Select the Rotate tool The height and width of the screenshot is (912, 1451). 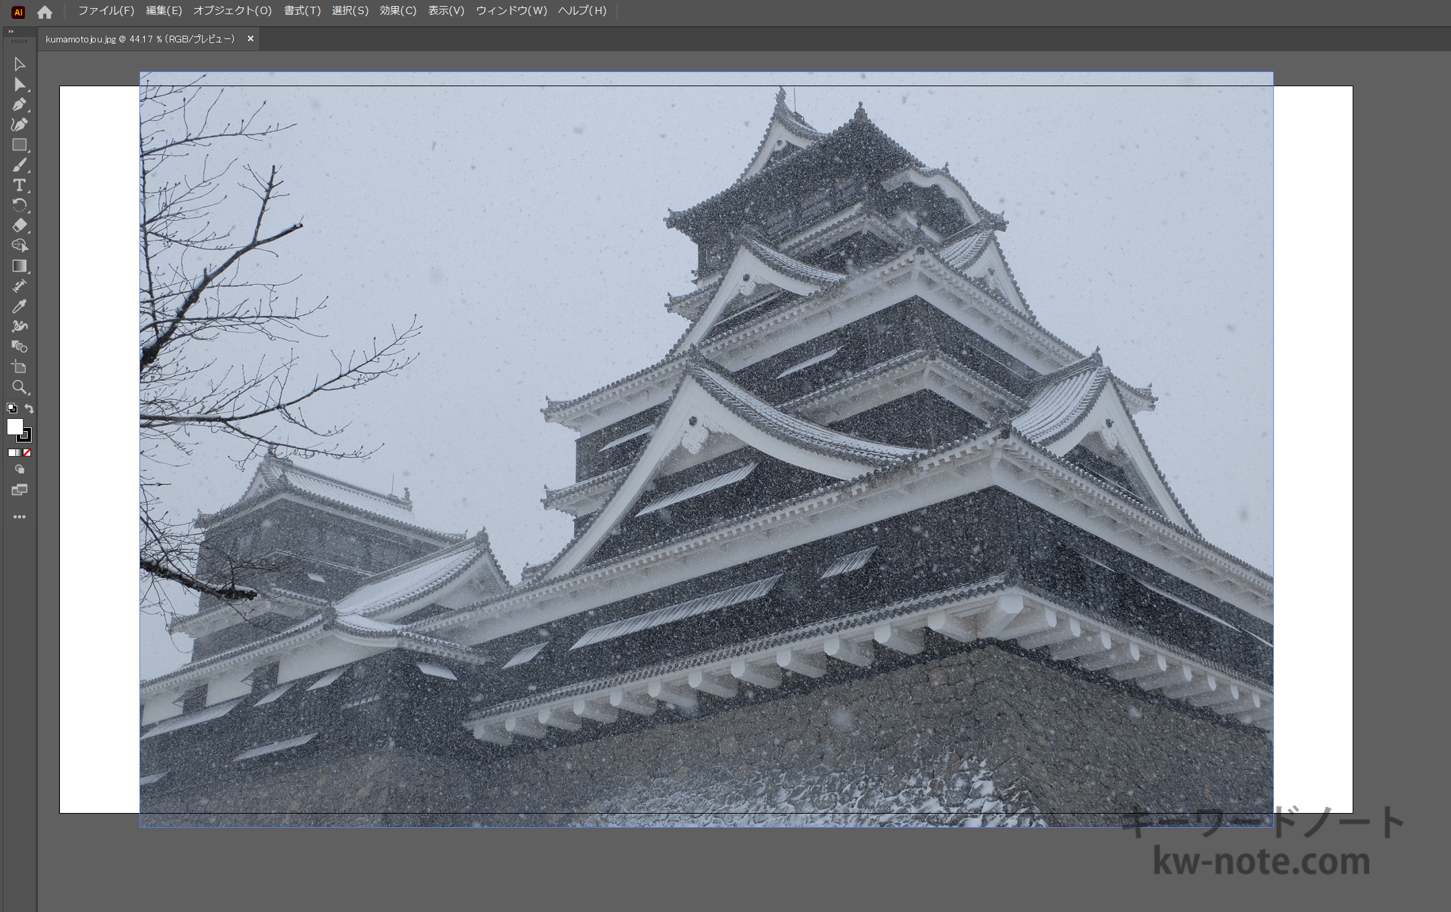19,205
